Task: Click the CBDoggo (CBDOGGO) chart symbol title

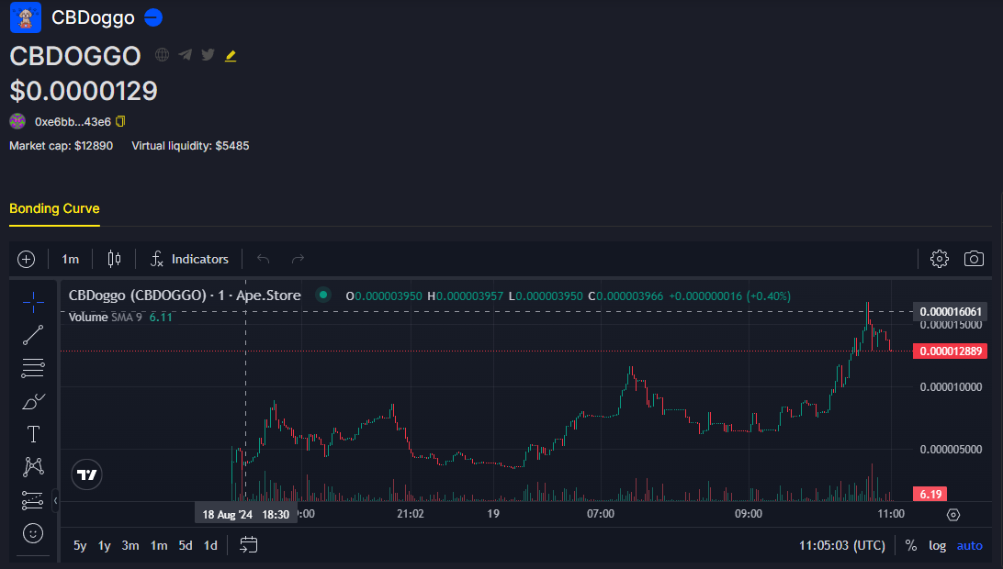Action: tap(185, 296)
